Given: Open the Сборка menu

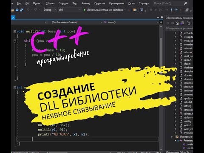Looking at the screenshot, I should [50, 3].
